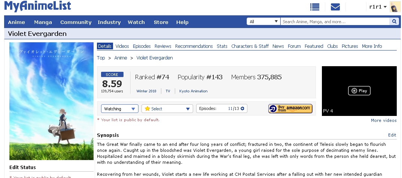Click the 8.59 score value
This screenshot has height=178, width=402.
tap(112, 84)
